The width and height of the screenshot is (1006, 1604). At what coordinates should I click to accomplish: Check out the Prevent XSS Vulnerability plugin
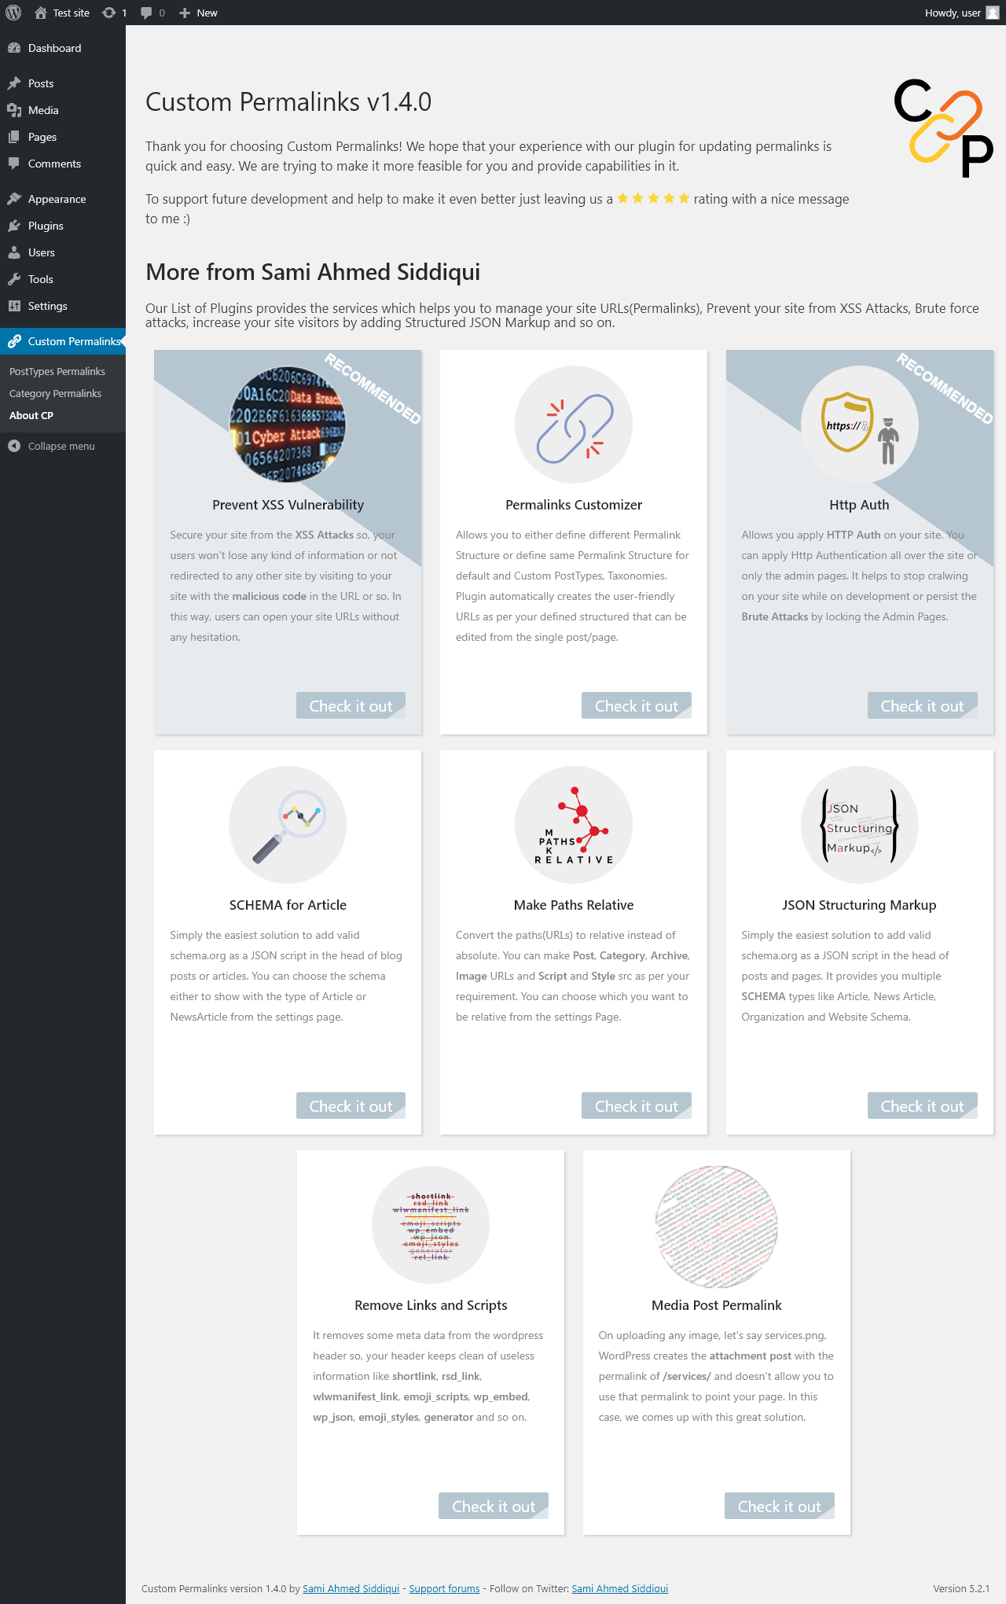[x=351, y=705]
